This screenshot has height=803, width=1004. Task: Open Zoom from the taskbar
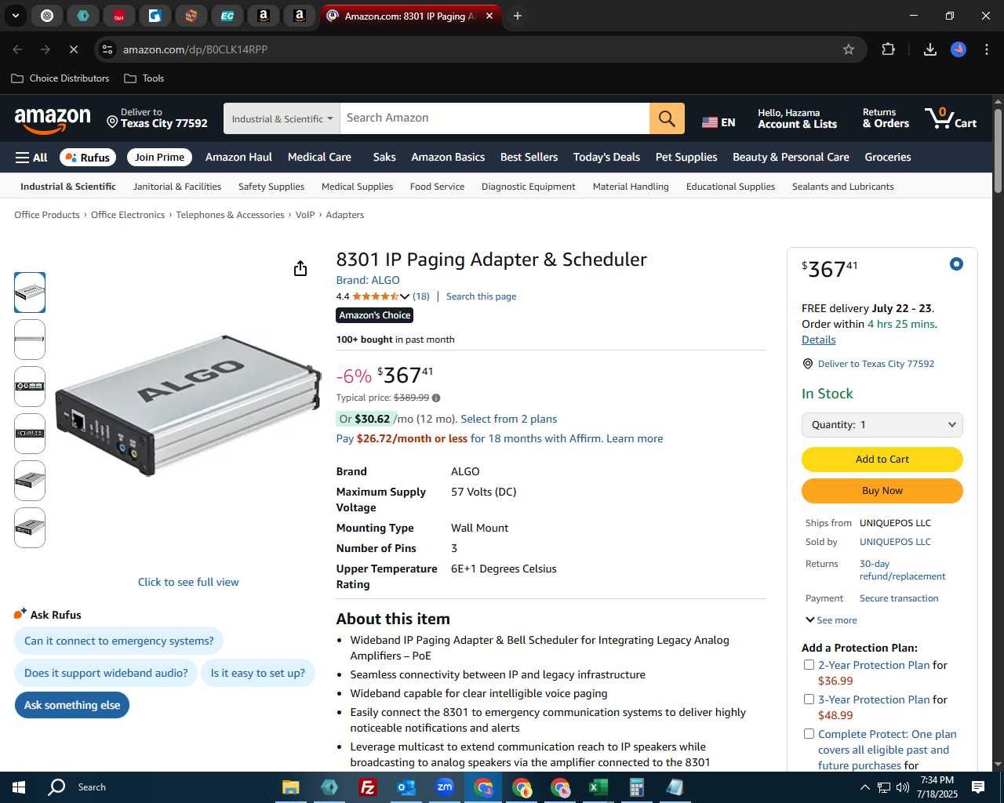(x=445, y=787)
